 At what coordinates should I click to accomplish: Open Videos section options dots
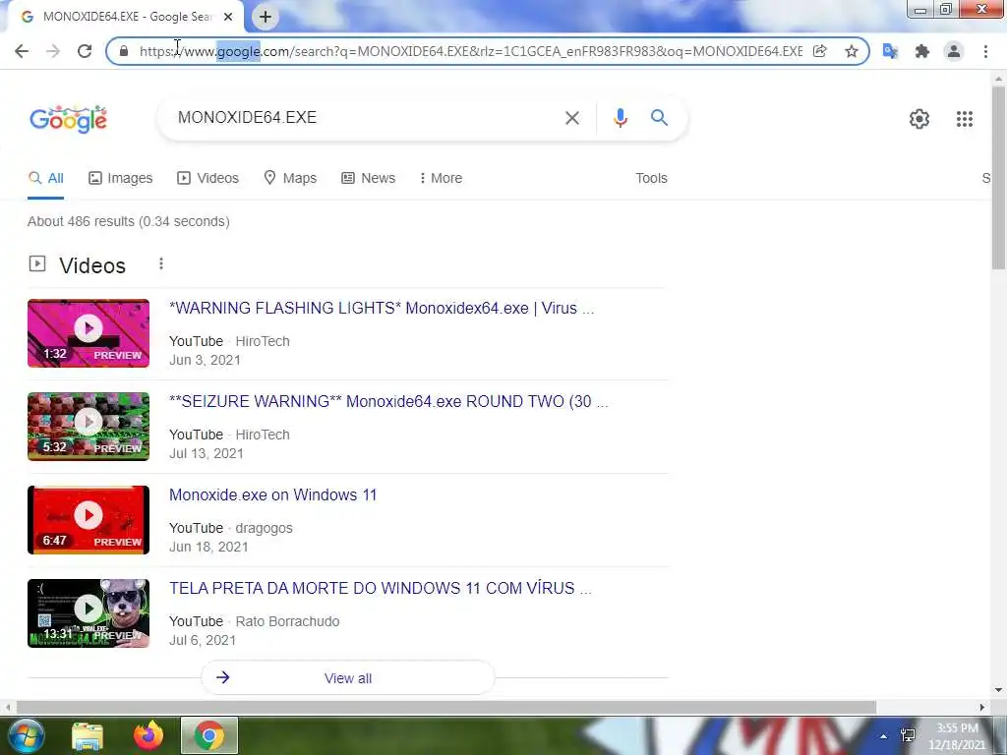coord(161,263)
